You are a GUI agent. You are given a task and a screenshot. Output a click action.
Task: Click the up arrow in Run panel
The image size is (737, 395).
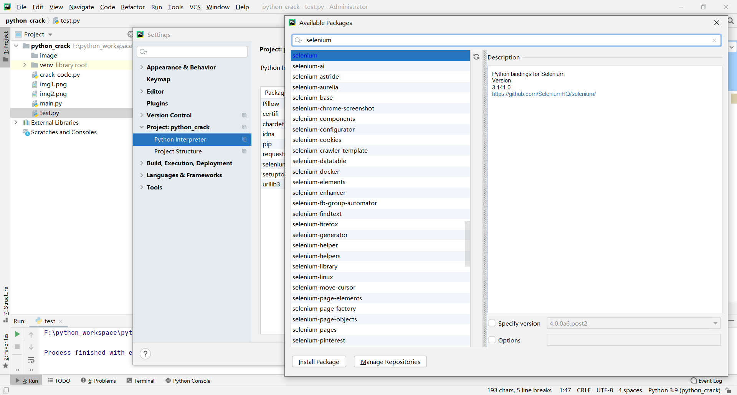point(31,334)
